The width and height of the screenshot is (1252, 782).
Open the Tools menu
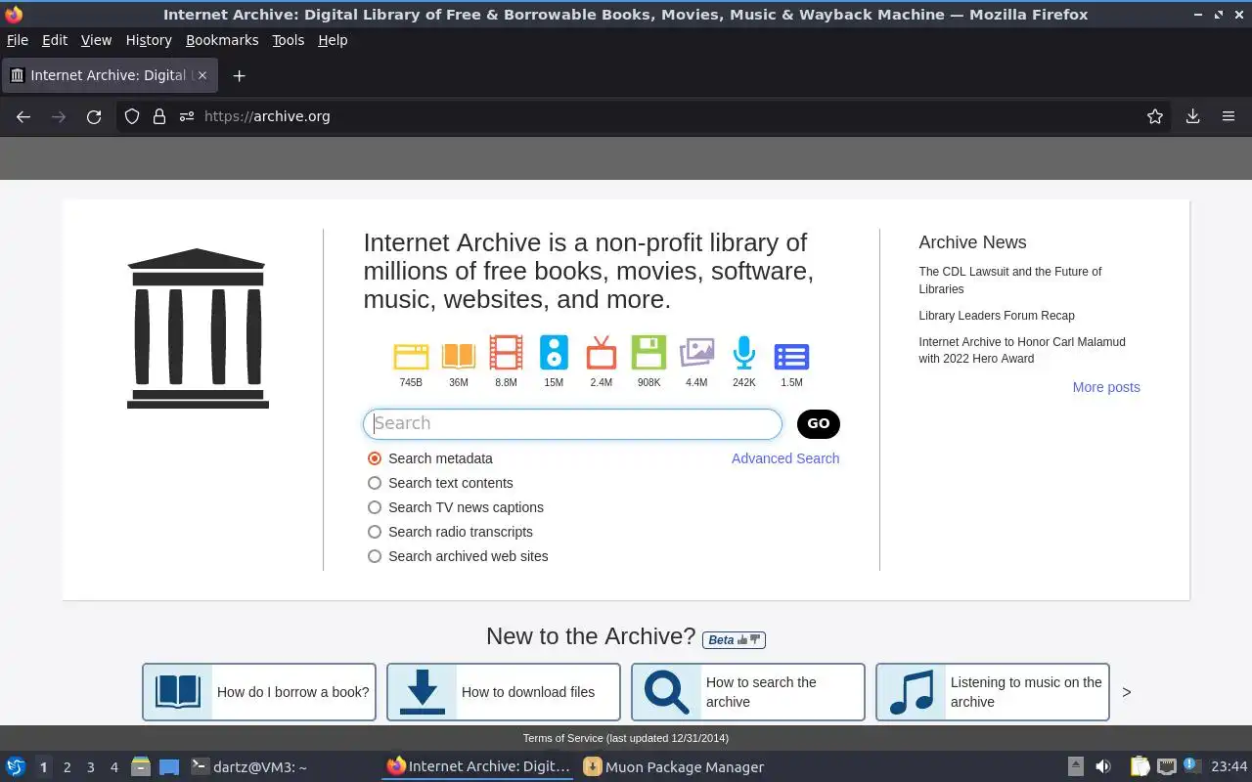click(x=289, y=40)
